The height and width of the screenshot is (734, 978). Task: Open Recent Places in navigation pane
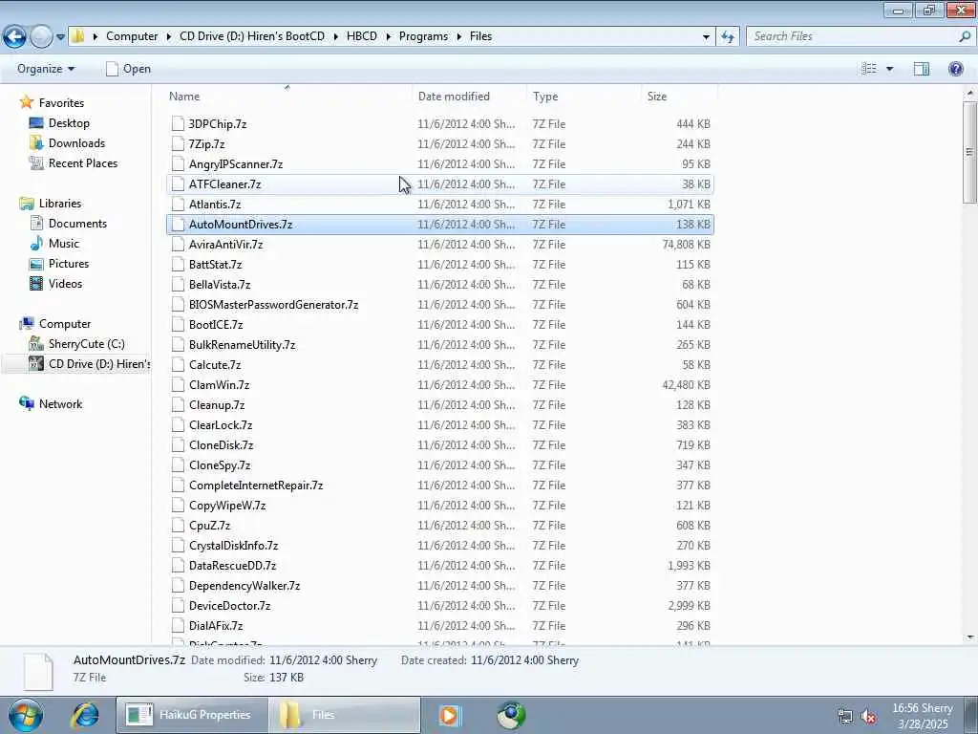point(83,162)
